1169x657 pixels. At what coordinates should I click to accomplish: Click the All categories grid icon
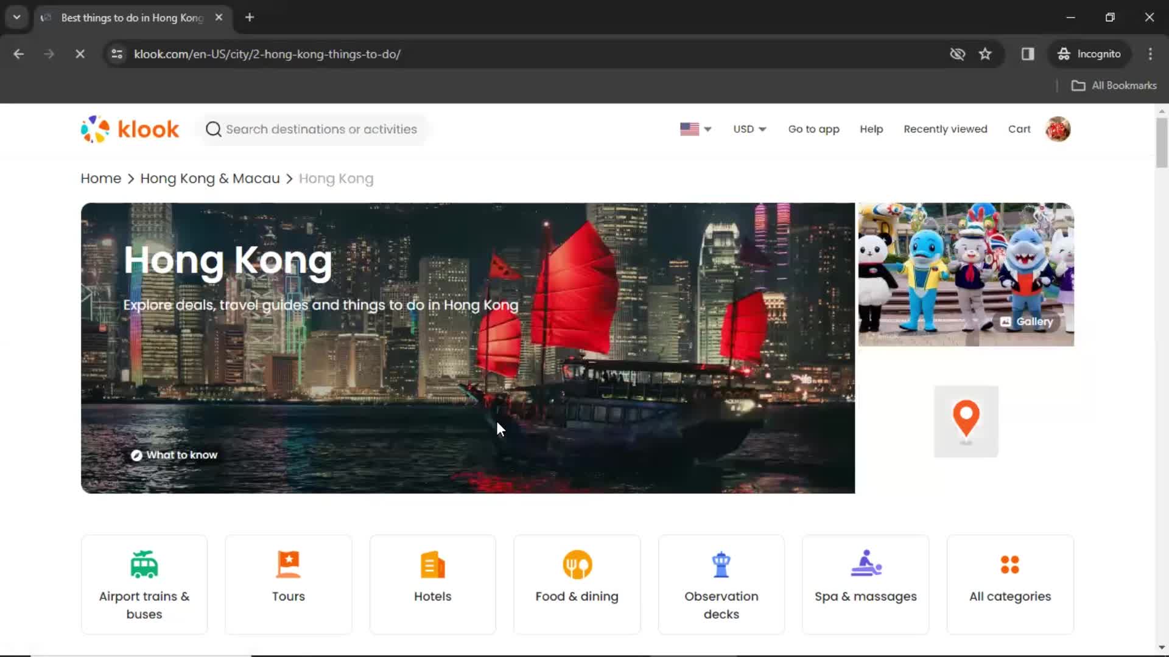[x=1010, y=565]
